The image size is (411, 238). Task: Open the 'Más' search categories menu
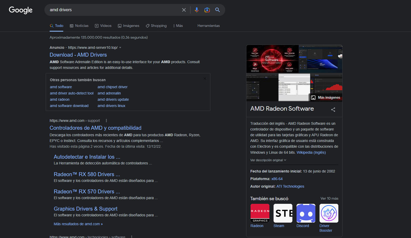coord(178,26)
